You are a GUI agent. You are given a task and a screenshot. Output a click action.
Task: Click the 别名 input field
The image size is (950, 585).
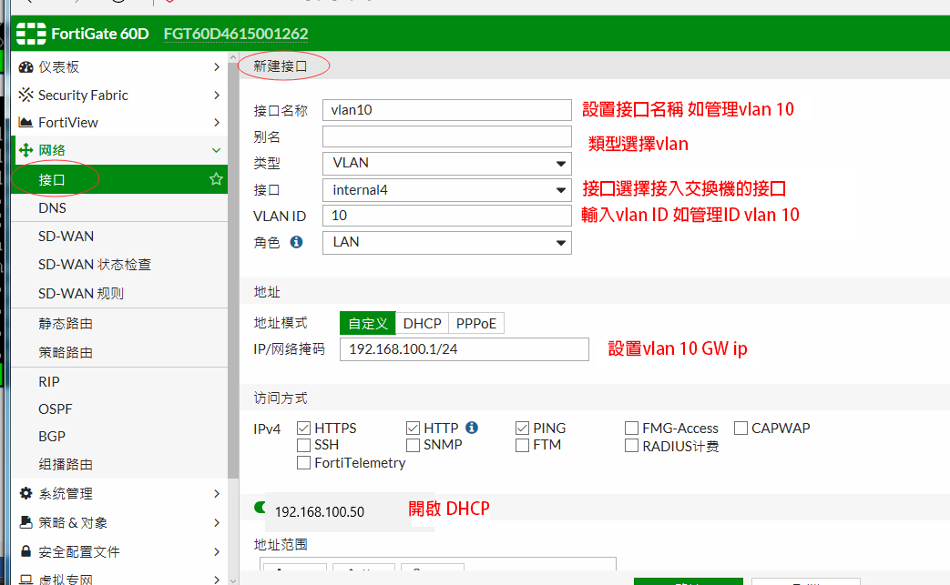click(x=447, y=136)
